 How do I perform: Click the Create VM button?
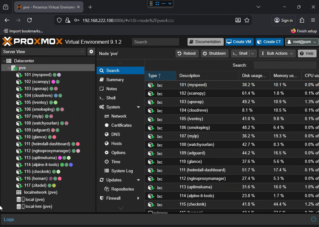tap(239, 42)
